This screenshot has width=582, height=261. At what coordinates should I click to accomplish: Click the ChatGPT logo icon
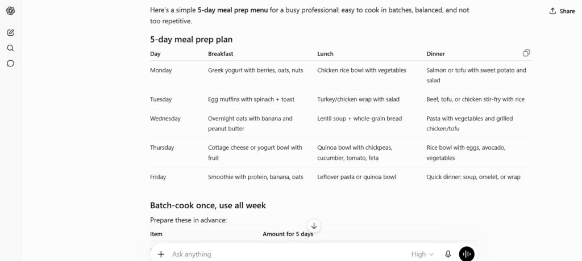tap(10, 11)
